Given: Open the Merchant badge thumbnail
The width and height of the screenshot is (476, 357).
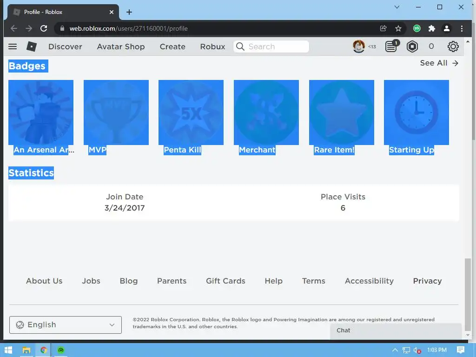Looking at the screenshot, I should pyautogui.click(x=266, y=112).
